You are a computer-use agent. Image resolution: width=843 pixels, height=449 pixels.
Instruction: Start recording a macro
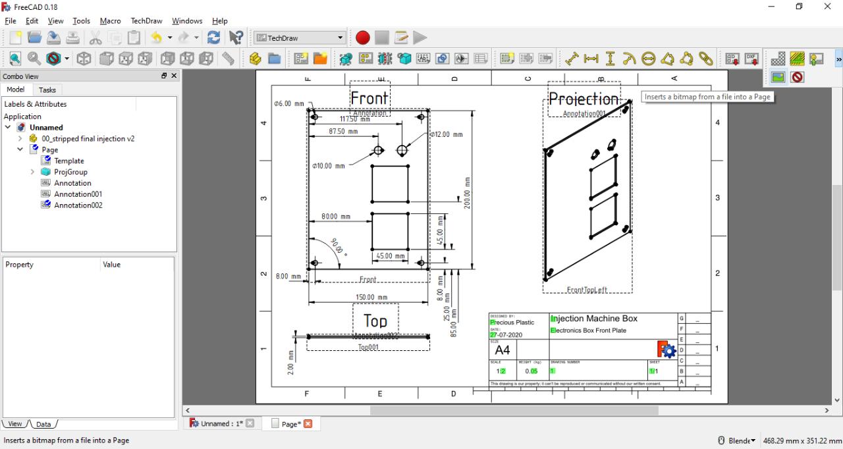coord(362,38)
